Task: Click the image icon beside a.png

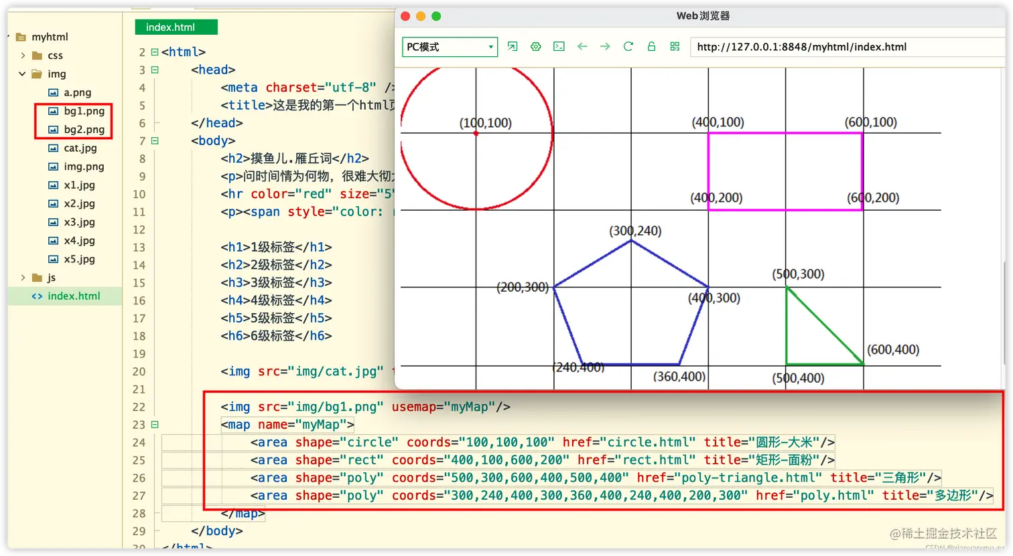Action: point(54,92)
